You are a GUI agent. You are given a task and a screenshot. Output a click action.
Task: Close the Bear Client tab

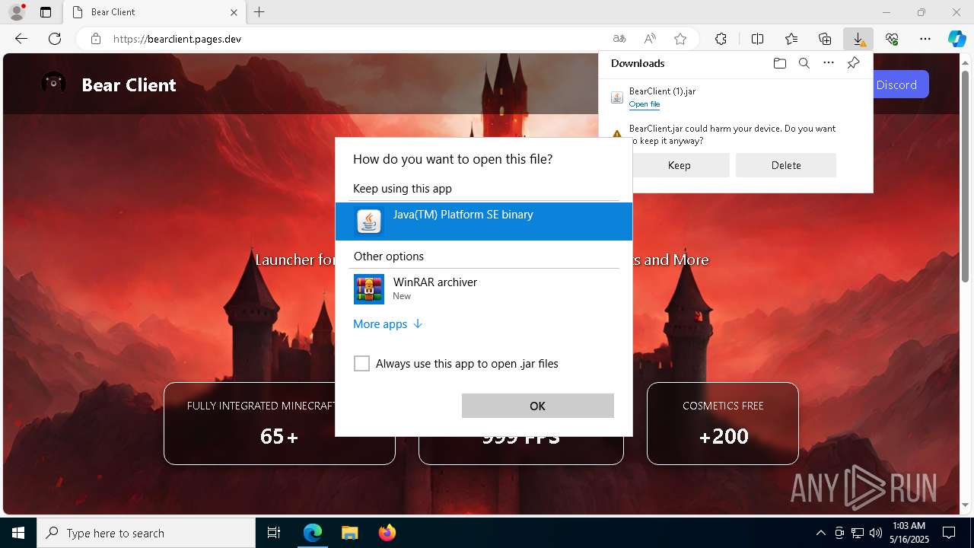click(x=234, y=12)
